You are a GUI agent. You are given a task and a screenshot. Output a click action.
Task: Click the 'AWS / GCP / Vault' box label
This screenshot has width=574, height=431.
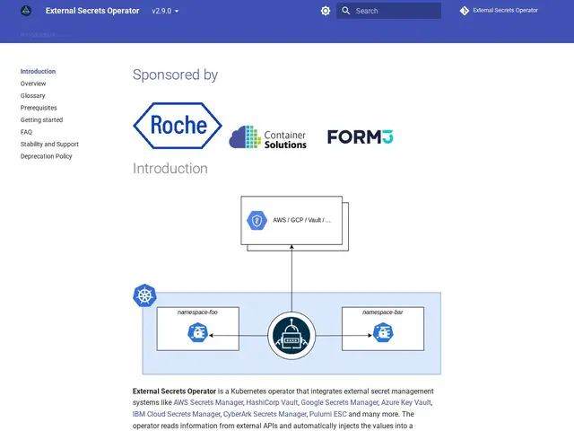[x=301, y=220]
